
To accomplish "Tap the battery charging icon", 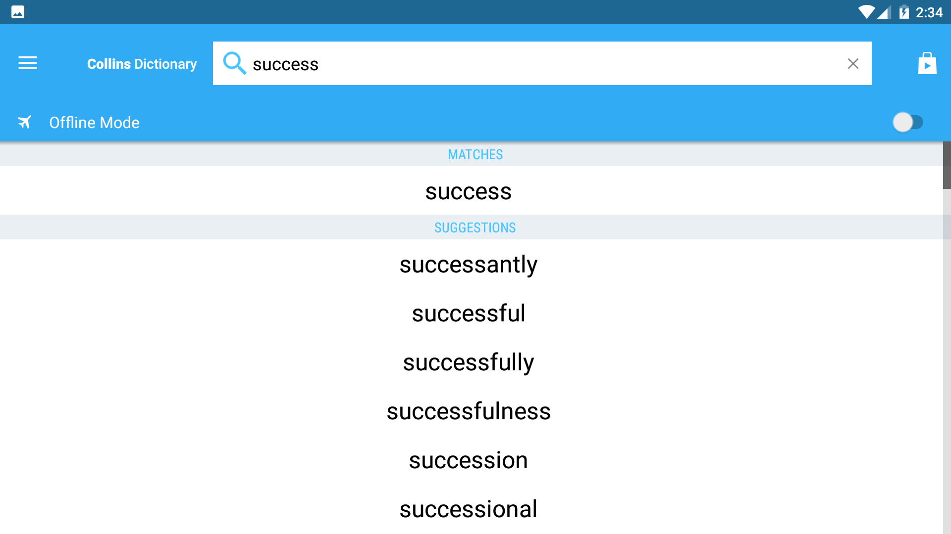I will pyautogui.click(x=904, y=12).
